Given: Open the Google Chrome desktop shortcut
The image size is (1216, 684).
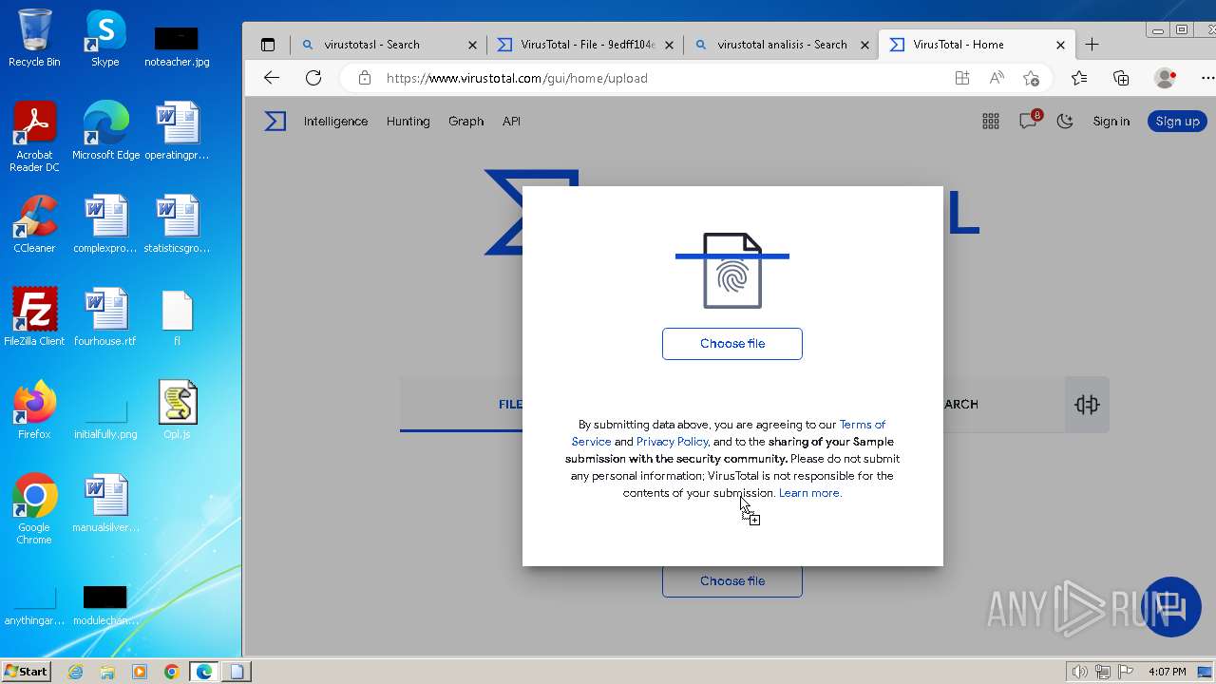Looking at the screenshot, I should tap(34, 509).
